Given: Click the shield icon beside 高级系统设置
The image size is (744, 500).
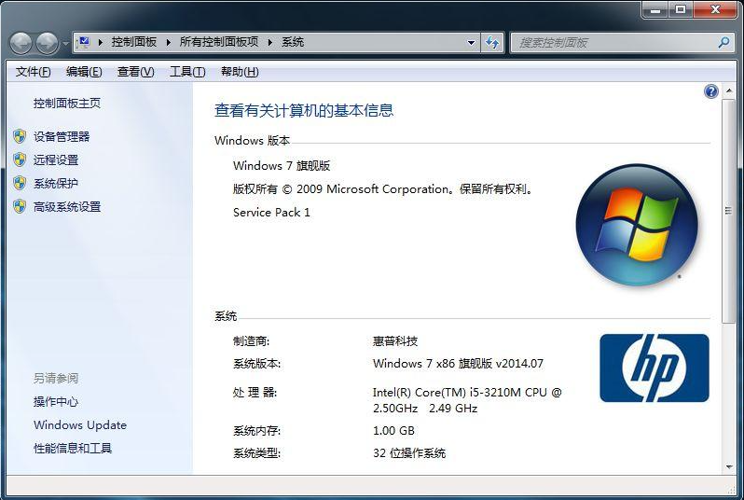Looking at the screenshot, I should click(x=20, y=206).
